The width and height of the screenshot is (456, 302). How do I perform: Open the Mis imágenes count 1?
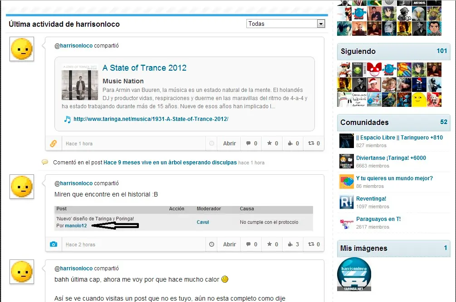445,248
